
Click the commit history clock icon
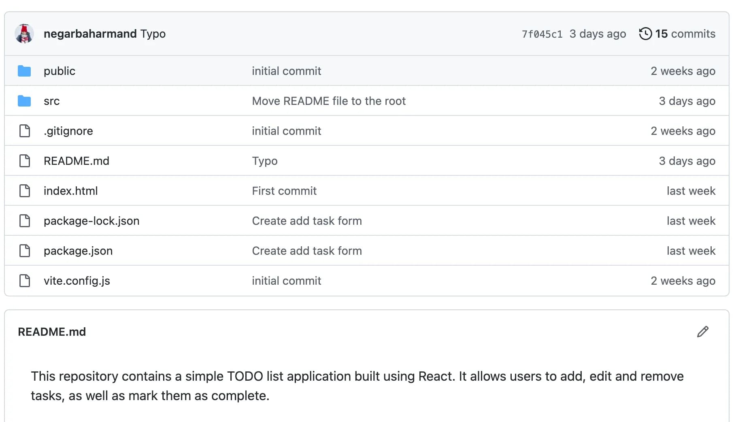coord(645,34)
